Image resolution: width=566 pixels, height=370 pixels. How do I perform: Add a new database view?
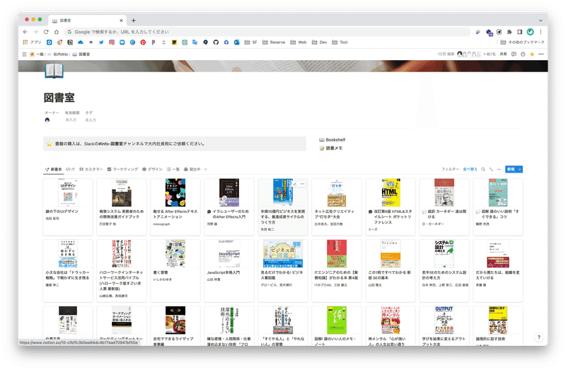(x=206, y=169)
